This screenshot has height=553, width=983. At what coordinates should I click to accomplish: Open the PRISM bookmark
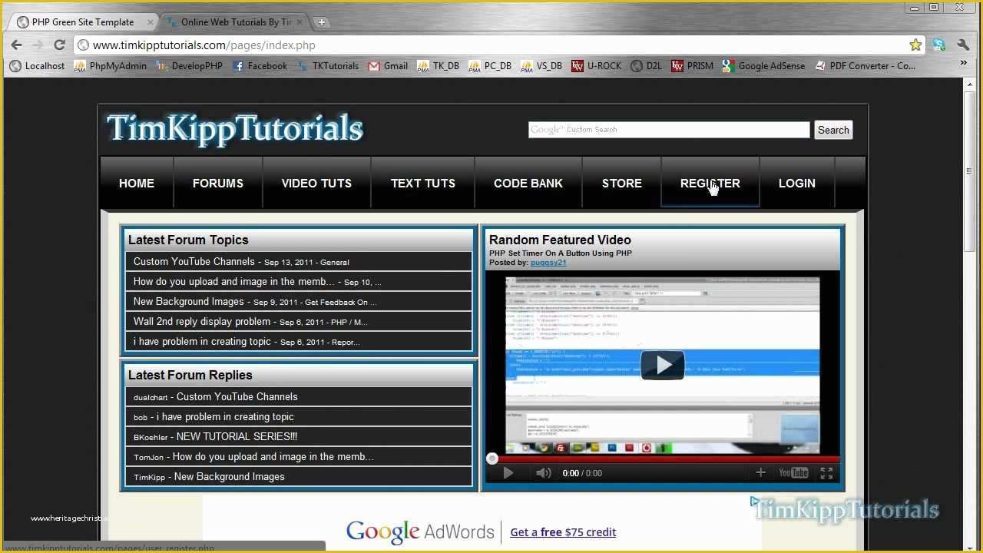[x=692, y=66]
